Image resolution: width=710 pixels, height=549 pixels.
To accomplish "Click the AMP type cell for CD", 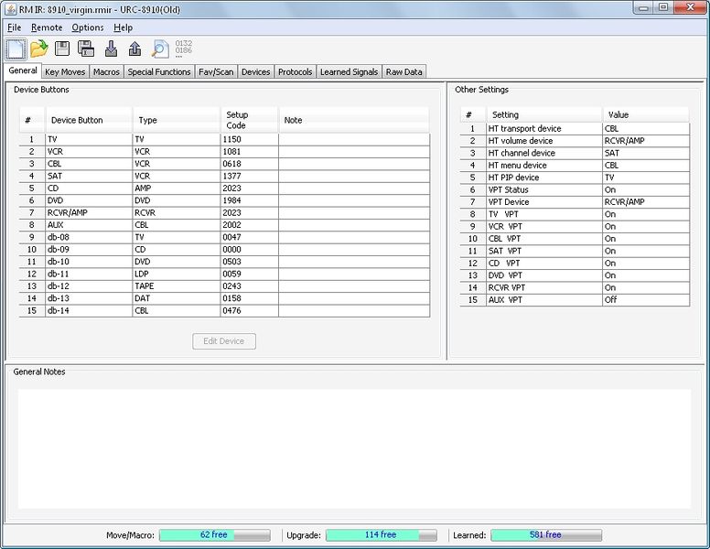I will (177, 188).
